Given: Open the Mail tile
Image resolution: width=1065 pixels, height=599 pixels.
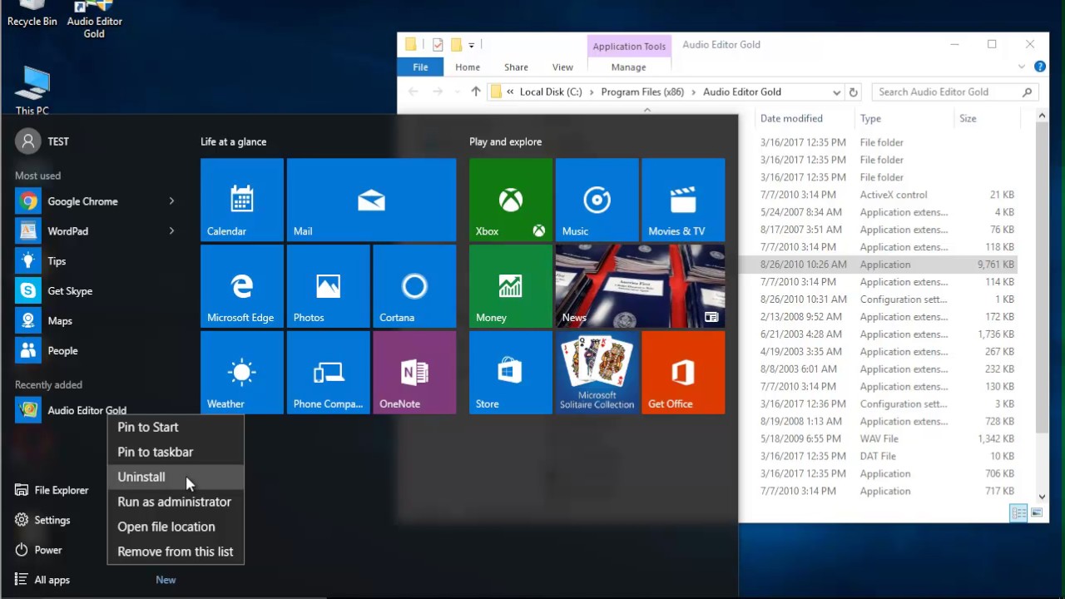Looking at the screenshot, I should point(371,200).
